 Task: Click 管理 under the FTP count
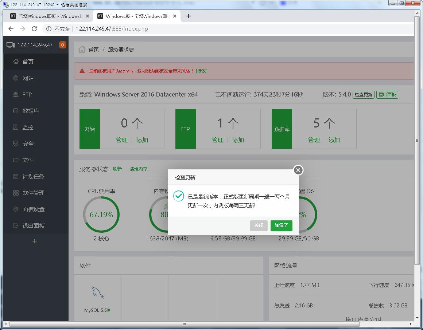coord(218,140)
